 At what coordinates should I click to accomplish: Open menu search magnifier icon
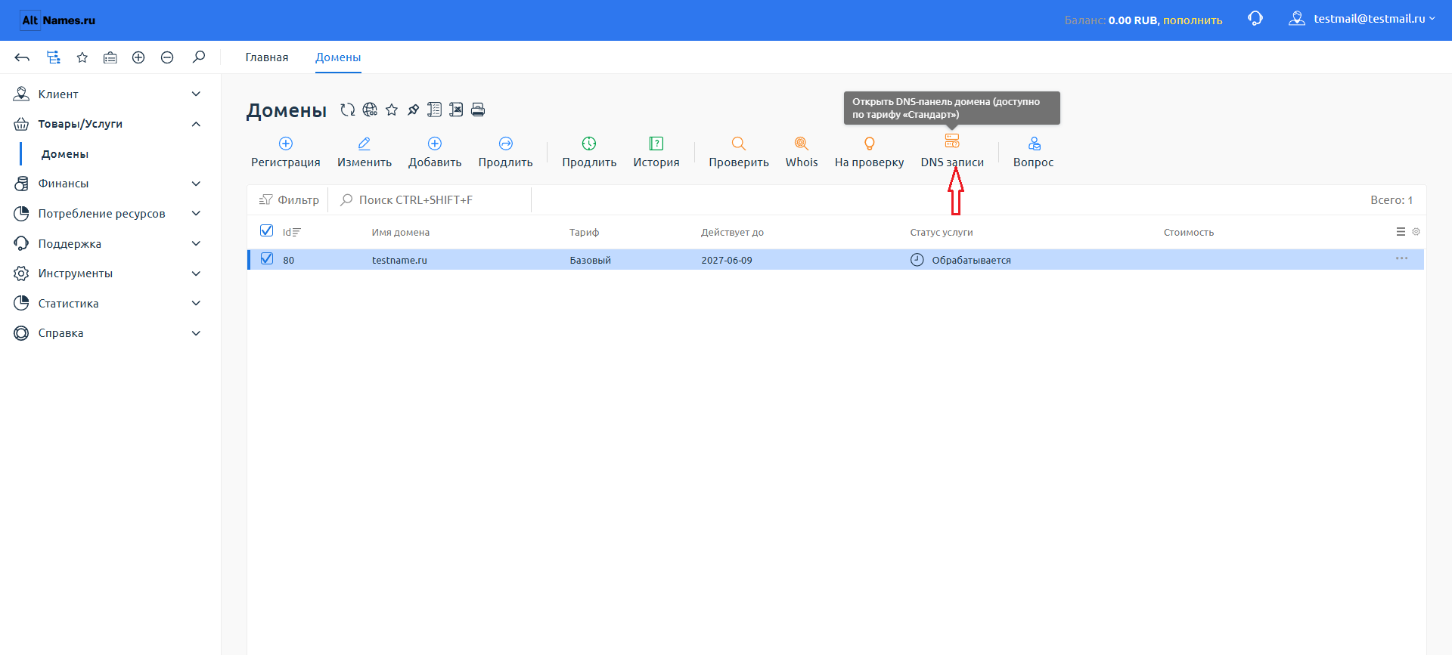(198, 57)
